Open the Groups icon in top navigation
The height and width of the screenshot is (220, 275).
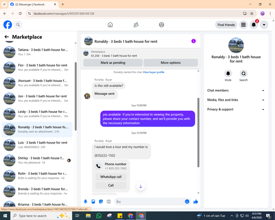click(x=162, y=25)
